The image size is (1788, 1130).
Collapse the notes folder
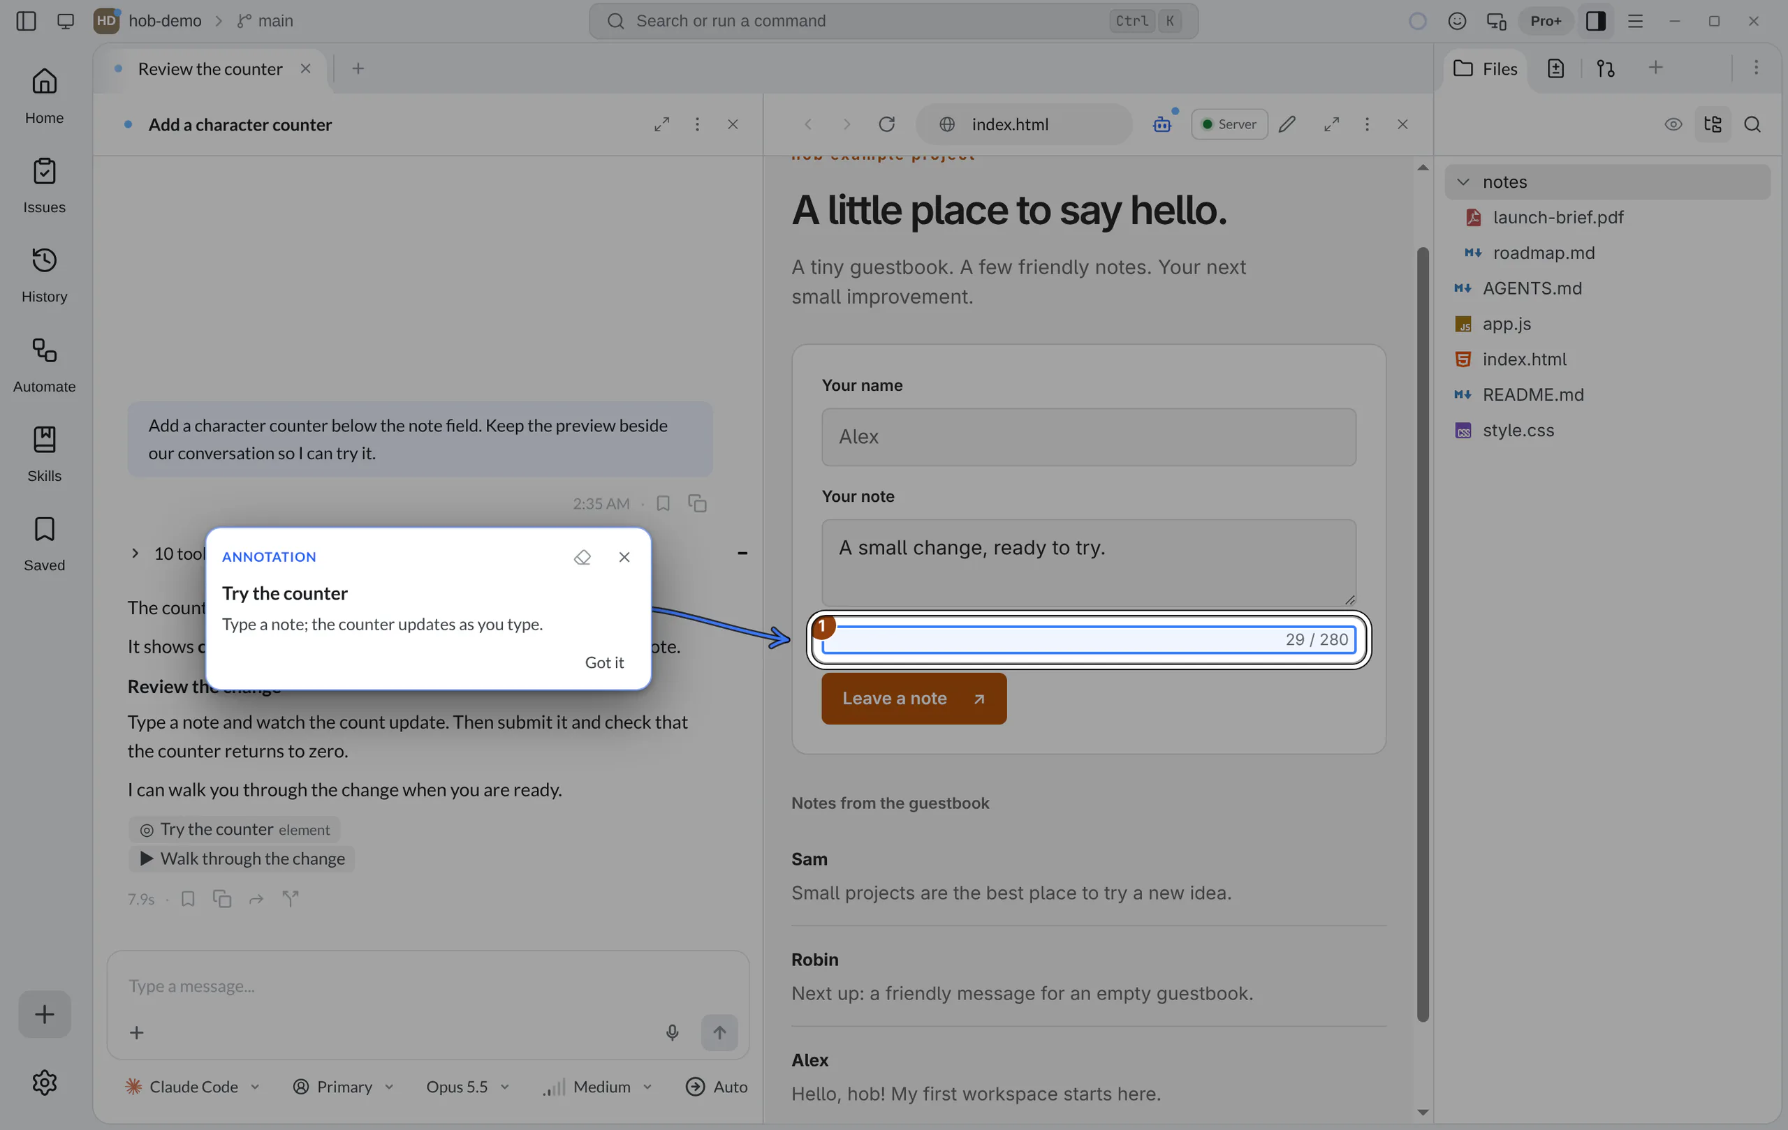(x=1607, y=181)
